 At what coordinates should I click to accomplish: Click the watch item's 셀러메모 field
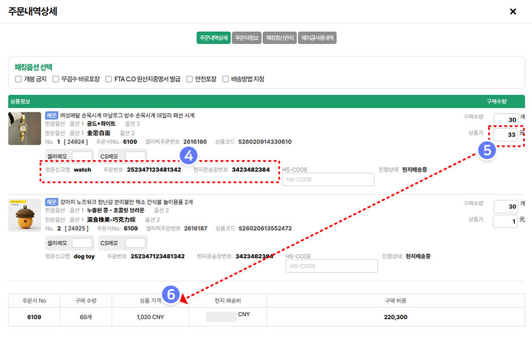tap(82, 156)
